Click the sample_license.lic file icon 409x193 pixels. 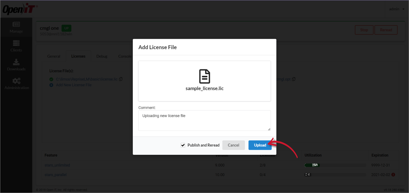pyautogui.click(x=204, y=76)
